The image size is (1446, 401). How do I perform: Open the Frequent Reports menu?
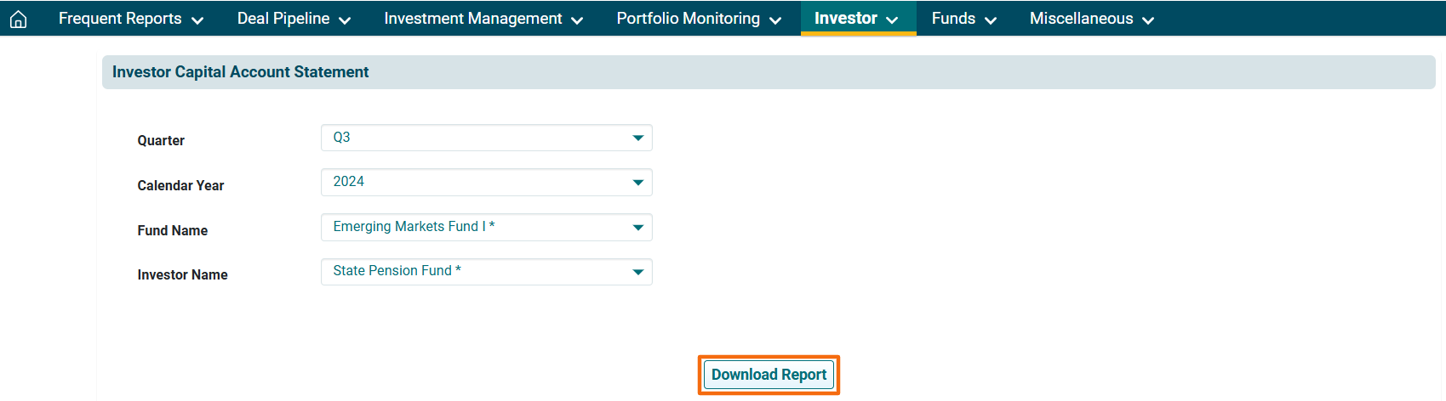[x=120, y=19]
